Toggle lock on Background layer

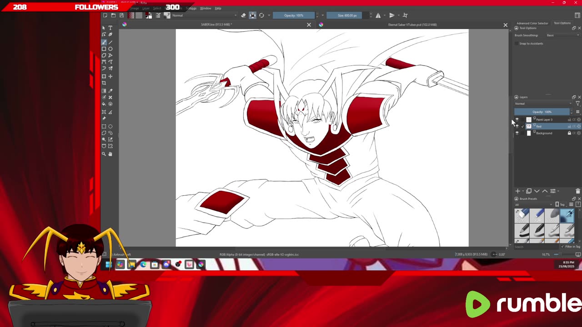569,133
